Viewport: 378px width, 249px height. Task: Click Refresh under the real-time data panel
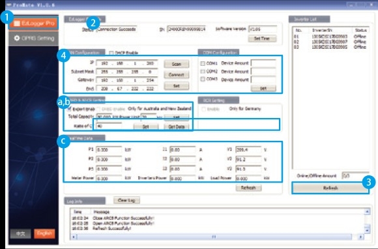248,188
